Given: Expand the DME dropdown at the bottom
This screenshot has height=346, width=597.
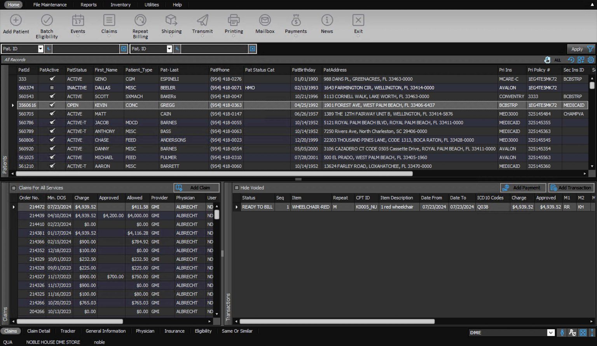Looking at the screenshot, I should (x=551, y=332).
